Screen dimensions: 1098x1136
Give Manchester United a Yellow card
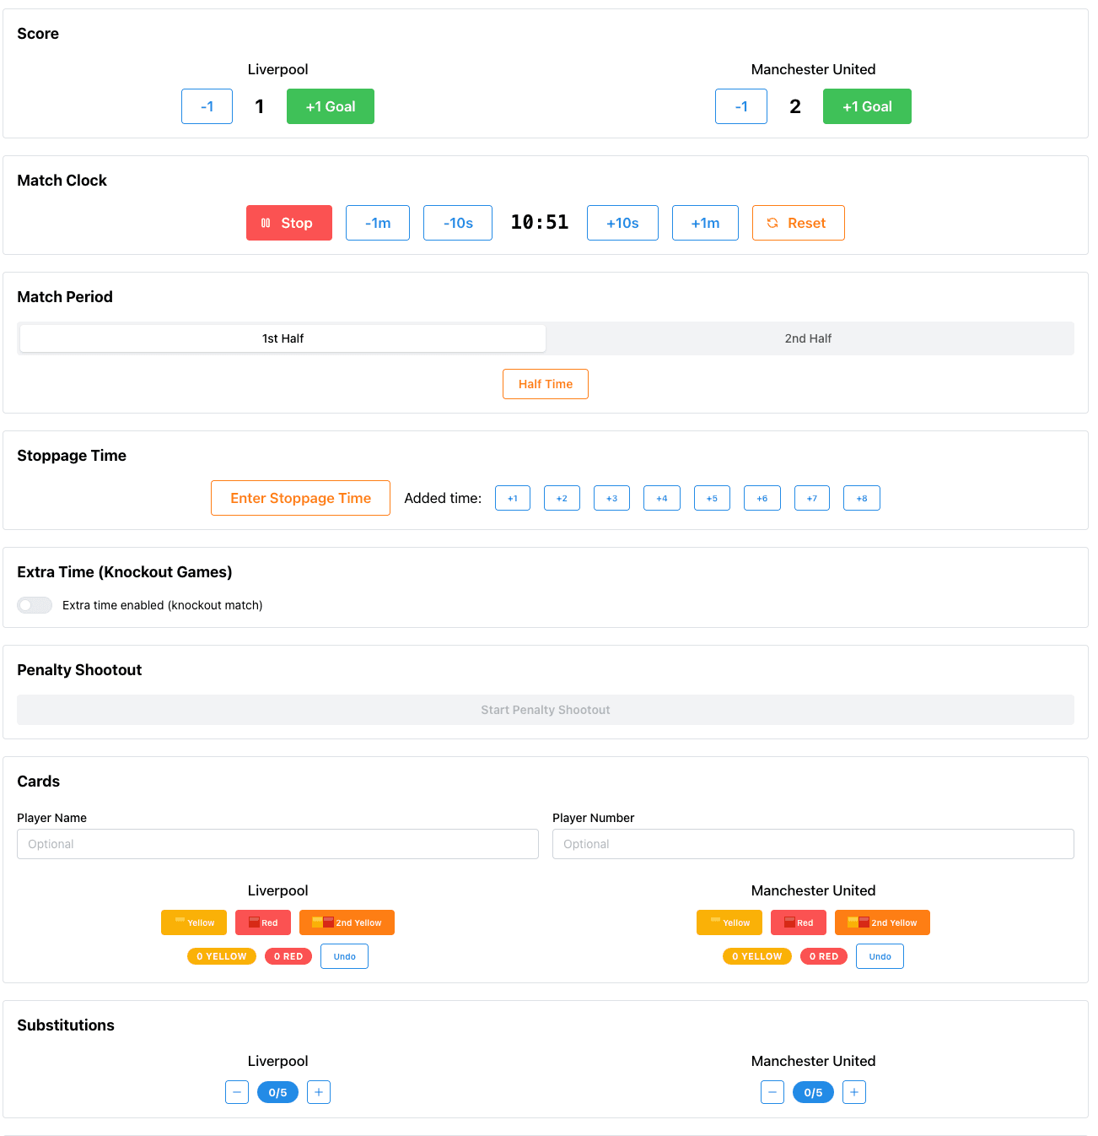(x=729, y=922)
